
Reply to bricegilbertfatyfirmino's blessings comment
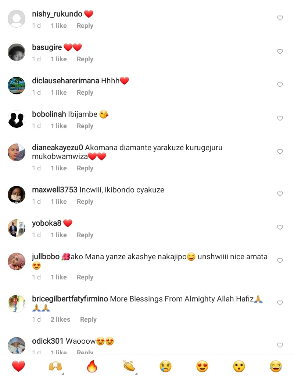click(88, 320)
